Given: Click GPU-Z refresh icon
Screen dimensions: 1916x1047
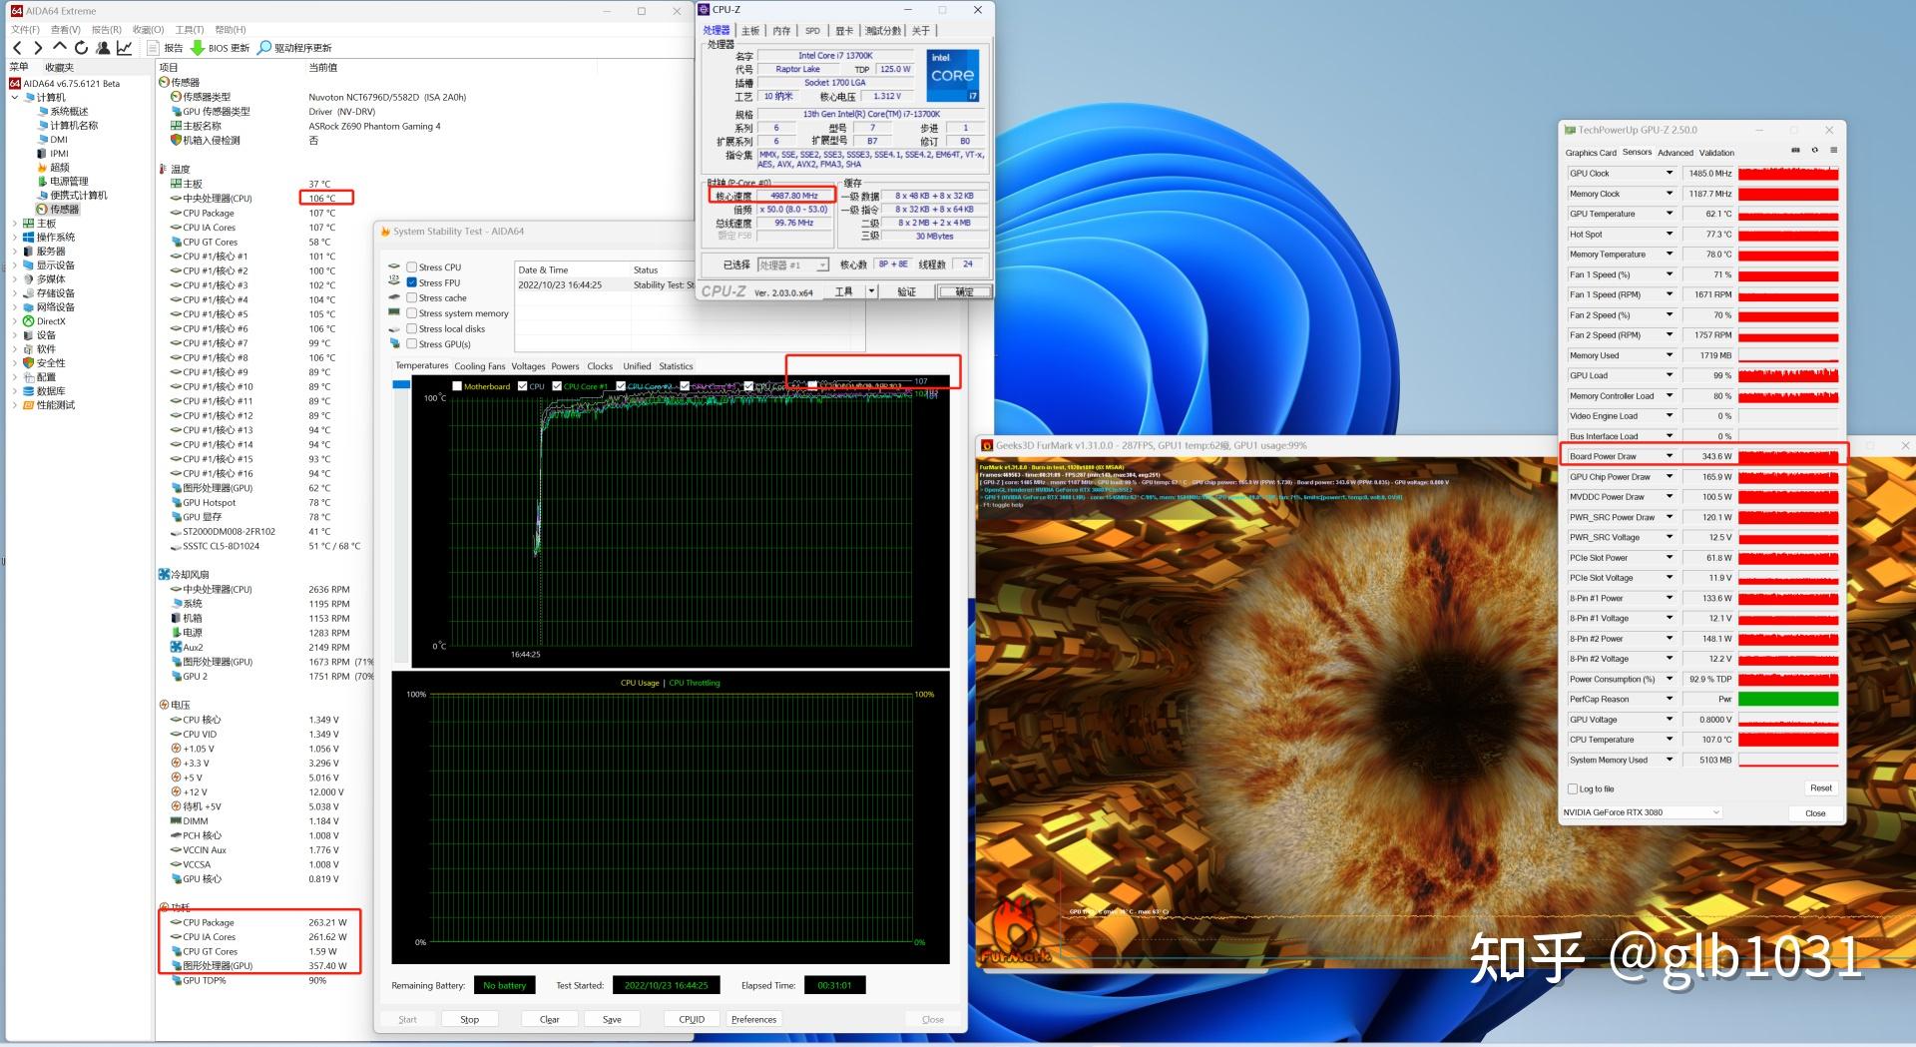Looking at the screenshot, I should [x=1814, y=151].
